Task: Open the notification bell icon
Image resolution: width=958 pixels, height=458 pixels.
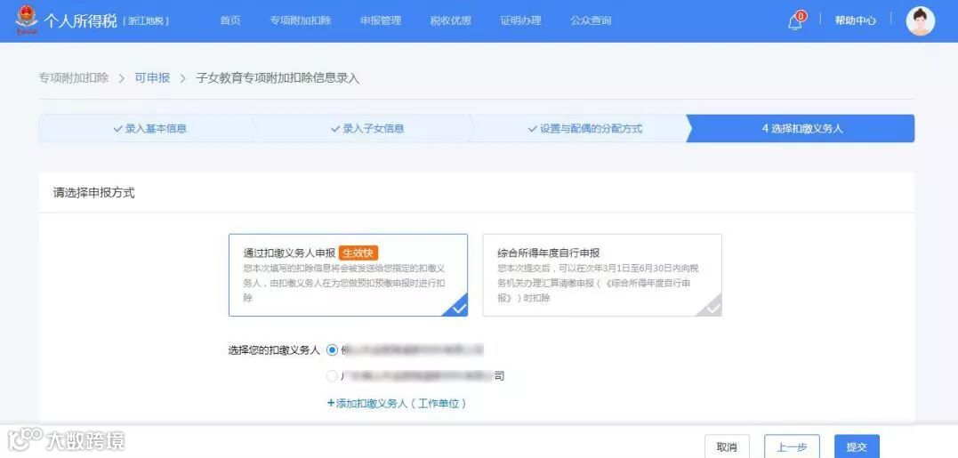Action: [x=795, y=21]
